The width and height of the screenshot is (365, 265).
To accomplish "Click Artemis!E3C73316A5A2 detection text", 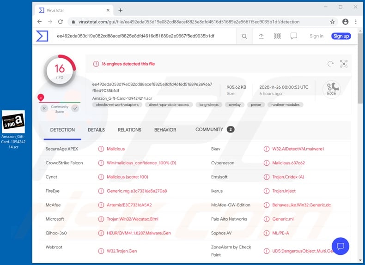I will [x=129, y=205].
